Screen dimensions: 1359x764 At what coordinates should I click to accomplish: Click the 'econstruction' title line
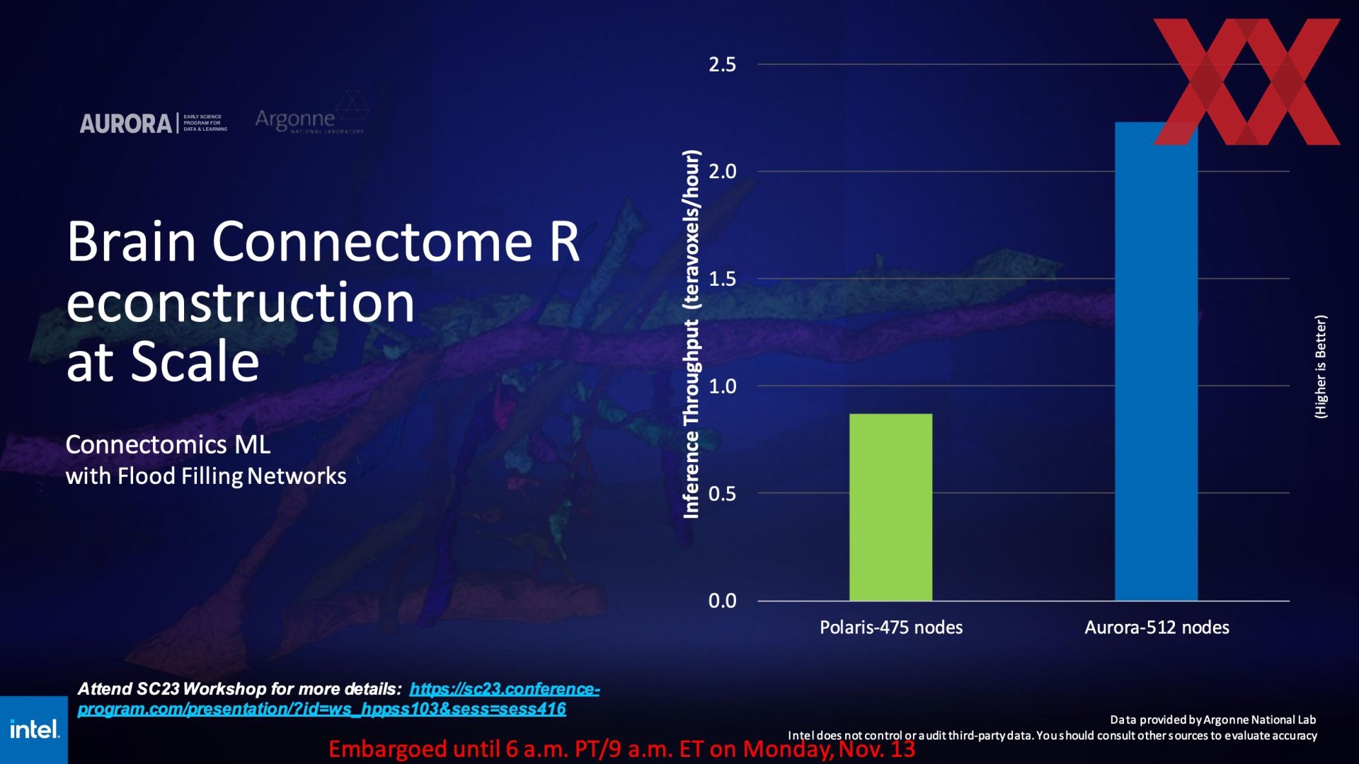(241, 302)
